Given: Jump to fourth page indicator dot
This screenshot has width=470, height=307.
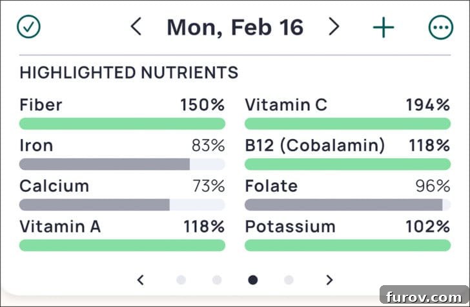Looking at the screenshot, I should (289, 280).
